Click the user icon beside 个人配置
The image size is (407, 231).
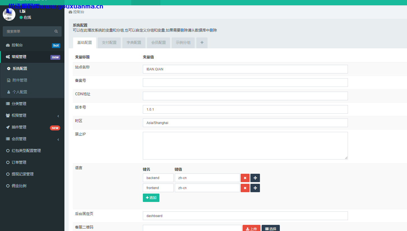point(9,92)
